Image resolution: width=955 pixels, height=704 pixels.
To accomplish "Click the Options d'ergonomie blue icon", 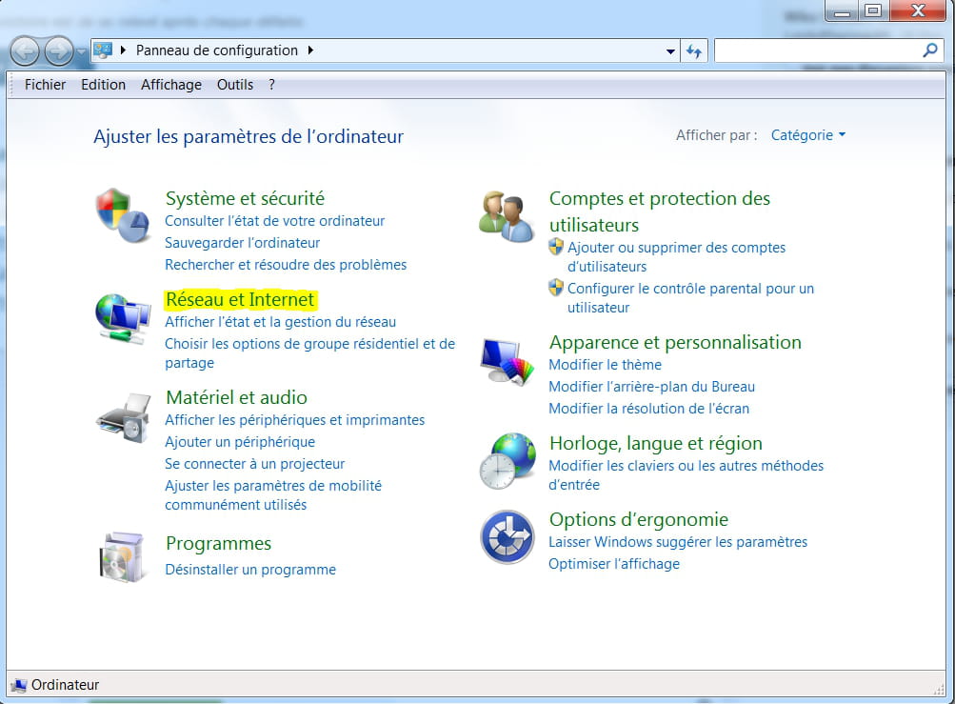I will point(507,537).
